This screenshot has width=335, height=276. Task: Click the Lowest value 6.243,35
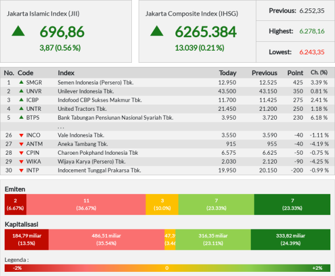coord(312,52)
